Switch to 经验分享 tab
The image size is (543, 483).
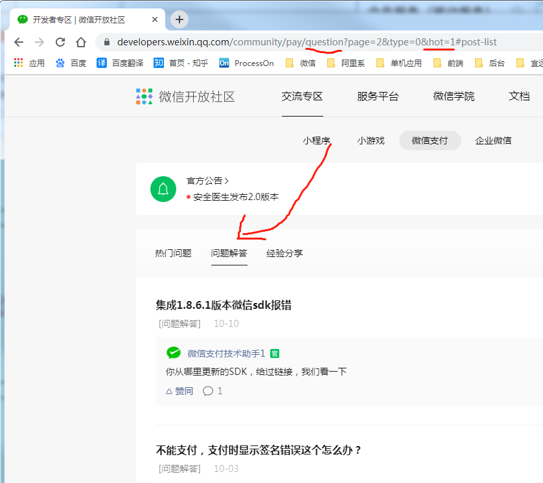284,253
